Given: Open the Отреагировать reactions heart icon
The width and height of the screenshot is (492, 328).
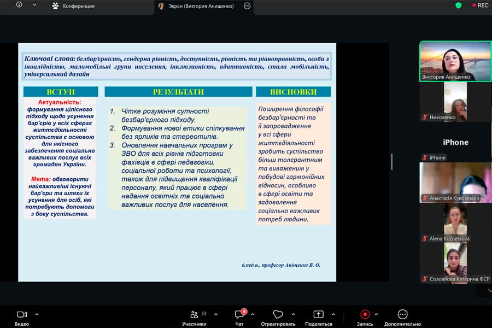Looking at the screenshot, I should point(278,314).
